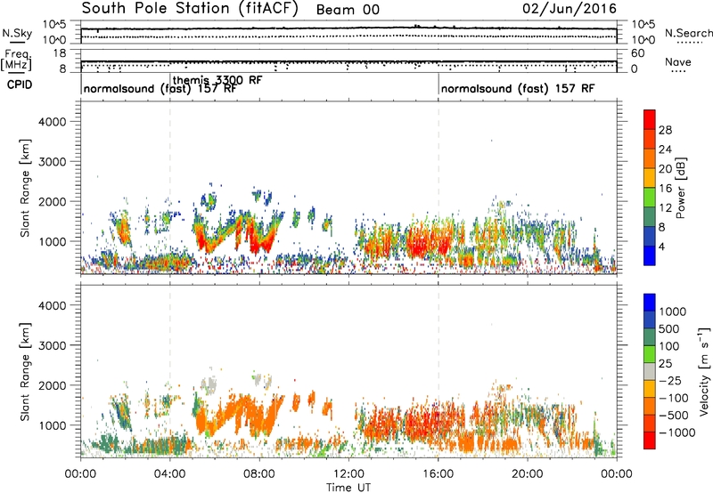713x493 pixels.
Task: Click the 12:00 time tick label
Action: [348, 474]
